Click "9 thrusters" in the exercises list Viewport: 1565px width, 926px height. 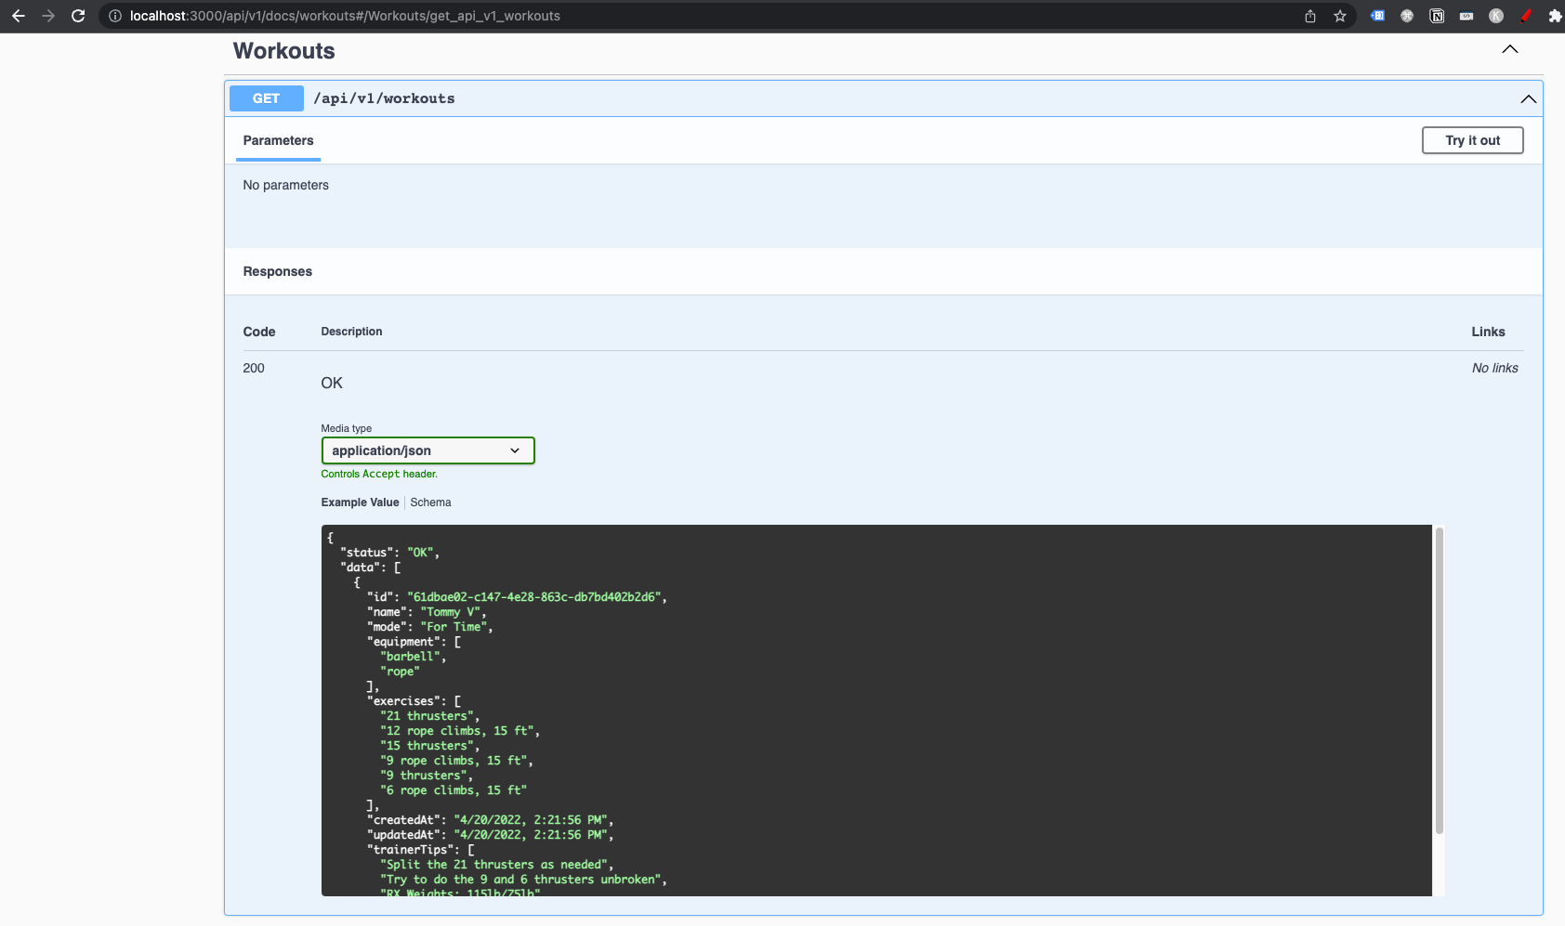tap(423, 776)
